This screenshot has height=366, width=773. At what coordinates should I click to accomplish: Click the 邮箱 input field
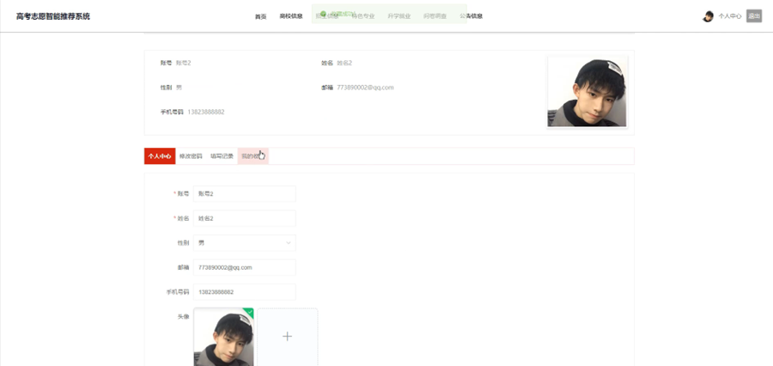coord(245,267)
